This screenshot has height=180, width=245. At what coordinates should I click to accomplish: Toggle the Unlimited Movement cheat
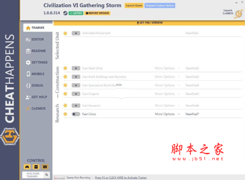point(76,33)
